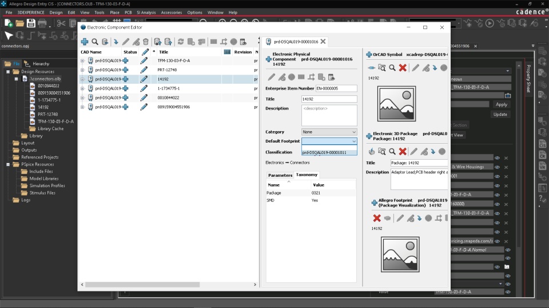Viewport: 549px width, 308px height.
Task: Click OrCAD Symbol placeholder thumbnail
Action: tap(396, 104)
